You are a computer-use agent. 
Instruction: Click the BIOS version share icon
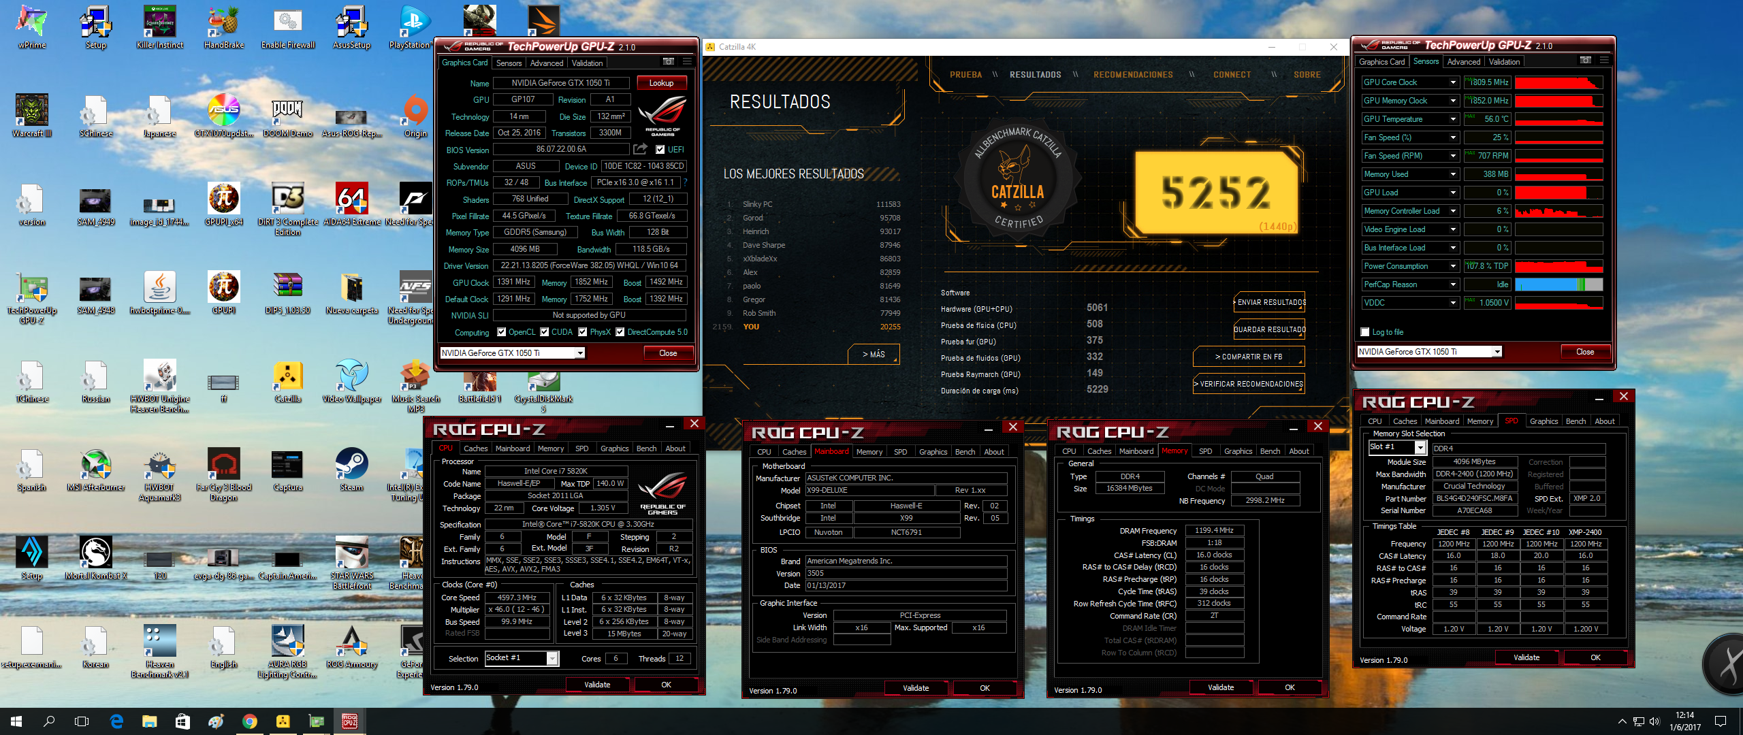click(x=640, y=149)
